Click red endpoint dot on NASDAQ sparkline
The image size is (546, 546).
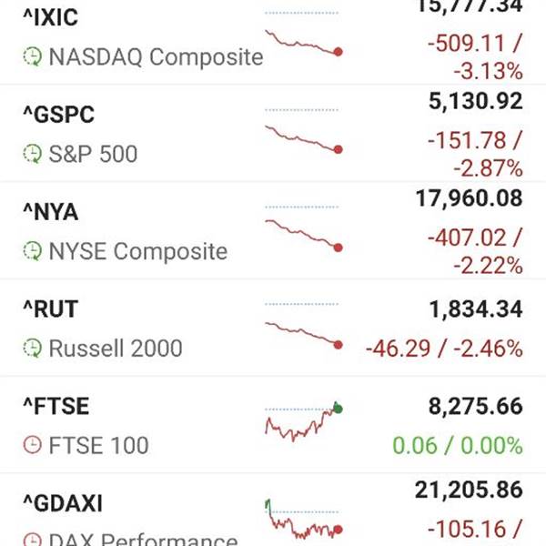[x=338, y=52]
